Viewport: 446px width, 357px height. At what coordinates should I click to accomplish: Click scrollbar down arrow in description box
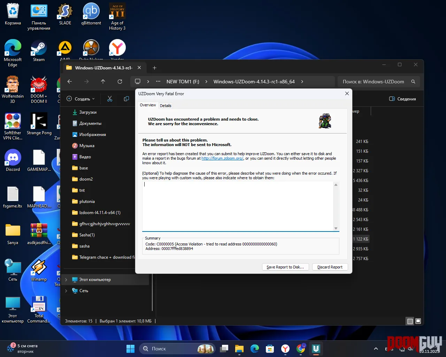336,228
